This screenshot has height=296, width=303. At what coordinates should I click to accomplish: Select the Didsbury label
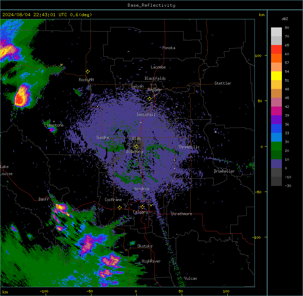(x=135, y=152)
